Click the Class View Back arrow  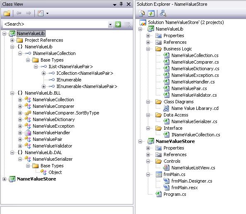pyautogui.click(x=19, y=13)
